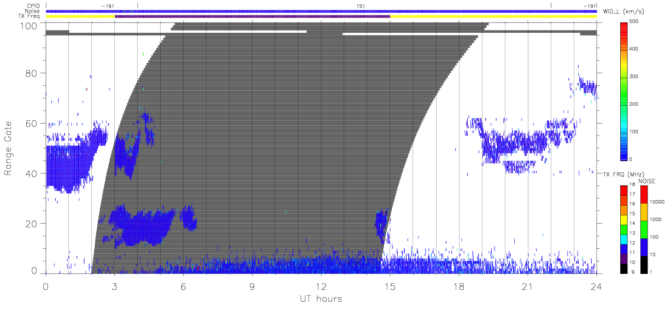Click the 18 tick on UT hours axis

click(x=458, y=286)
